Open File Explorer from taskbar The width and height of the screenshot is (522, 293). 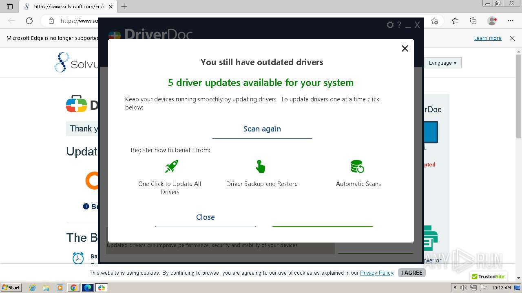pos(46,288)
